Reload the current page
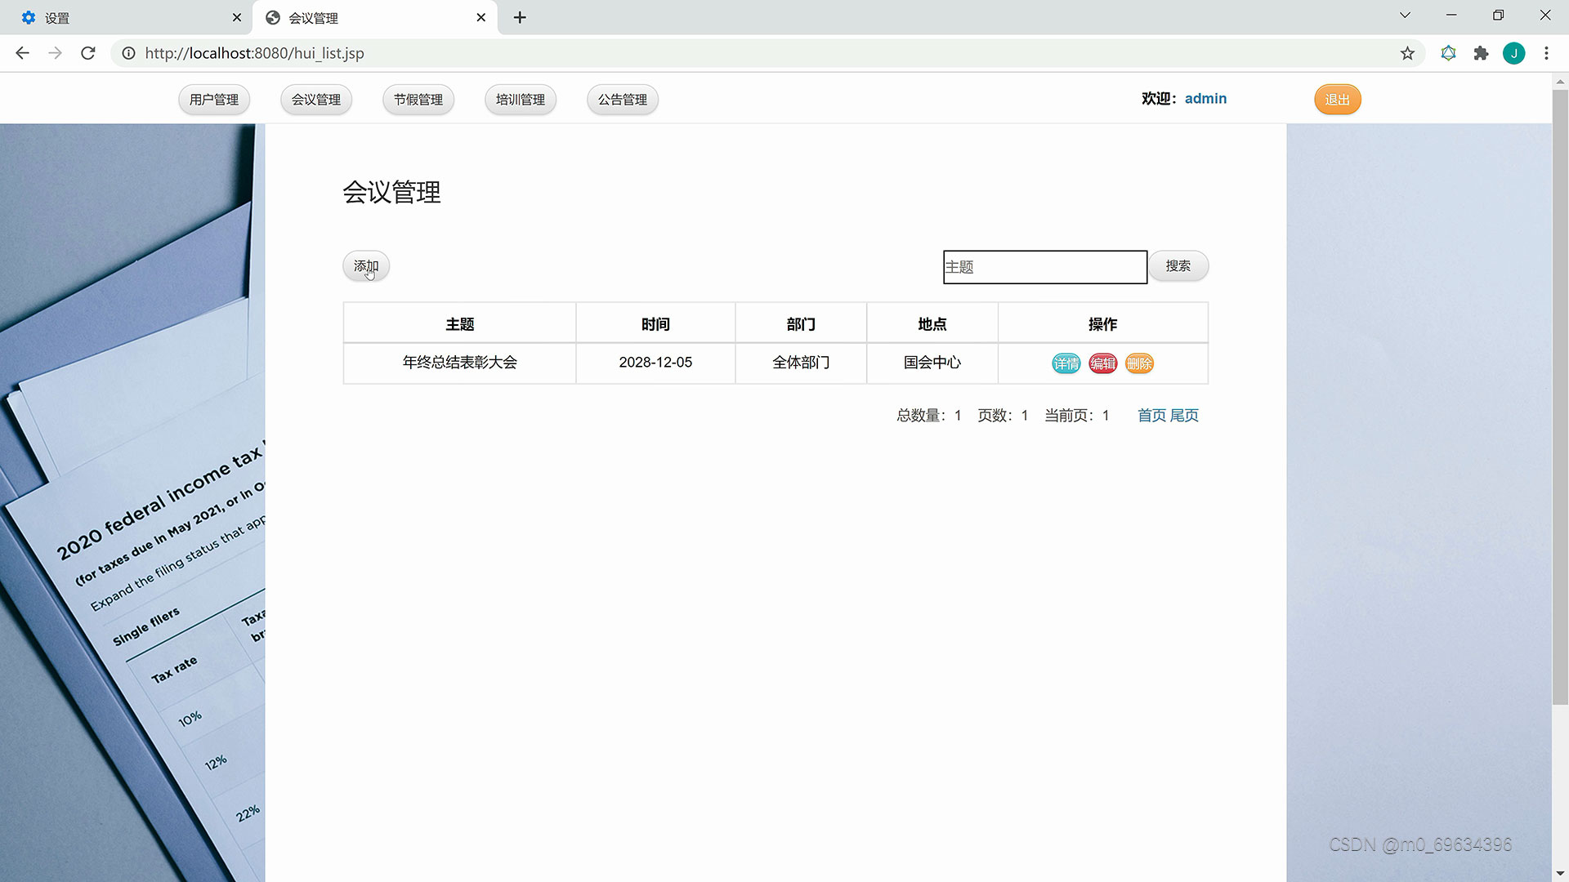The width and height of the screenshot is (1569, 882). click(x=88, y=53)
